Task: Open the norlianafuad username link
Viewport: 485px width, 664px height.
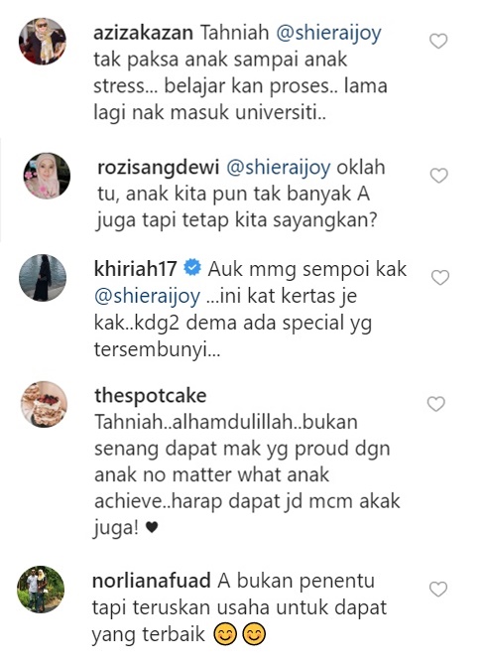Action: click(x=152, y=581)
